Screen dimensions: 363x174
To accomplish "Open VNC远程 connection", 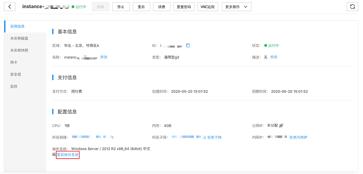I will [208, 7].
